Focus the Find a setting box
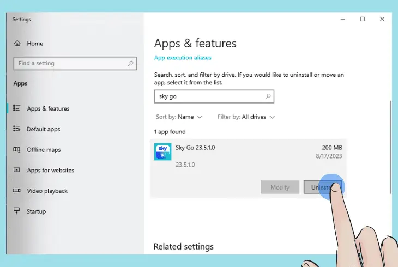Viewport: 398px width, 267px height. [75, 63]
